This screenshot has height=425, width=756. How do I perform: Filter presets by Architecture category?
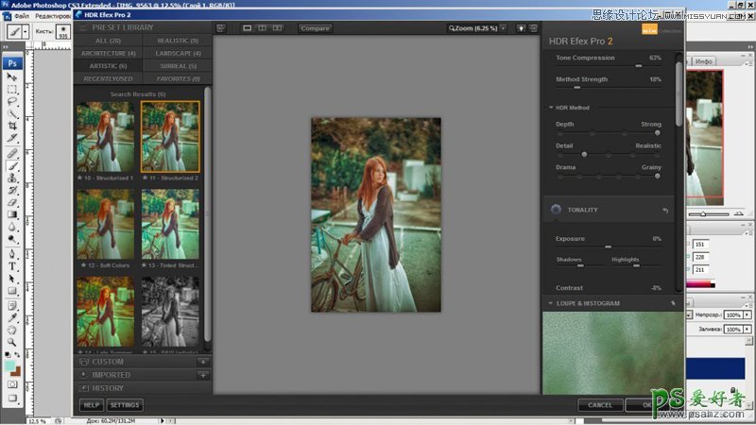[x=107, y=53]
